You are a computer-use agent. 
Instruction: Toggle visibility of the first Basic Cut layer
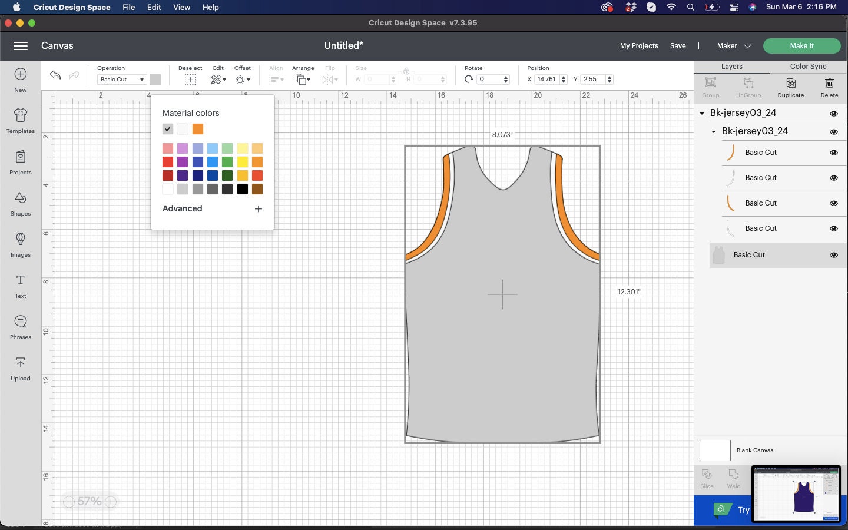coord(834,153)
